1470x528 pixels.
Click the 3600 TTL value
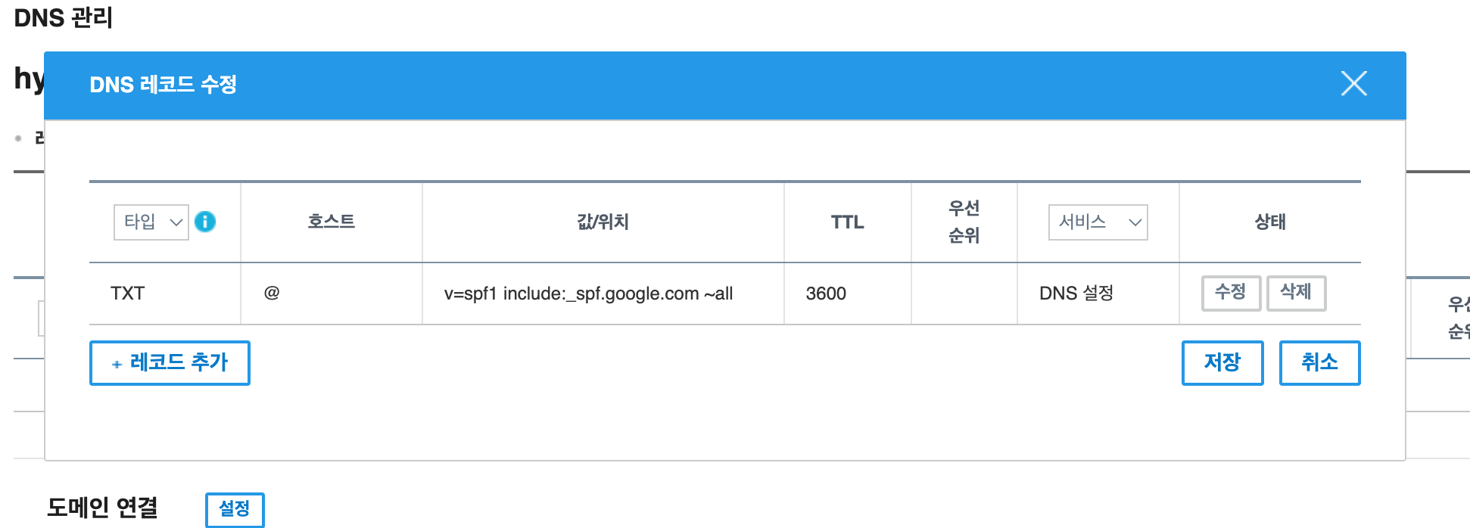tap(826, 294)
